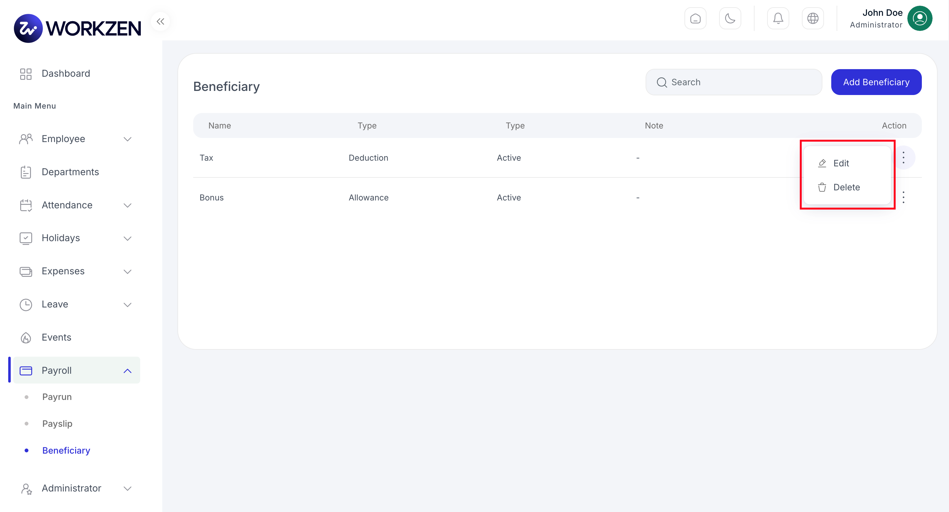Screen dimensions: 949x512
Task: Expand the Holidays menu chevron
Action: [128, 239]
